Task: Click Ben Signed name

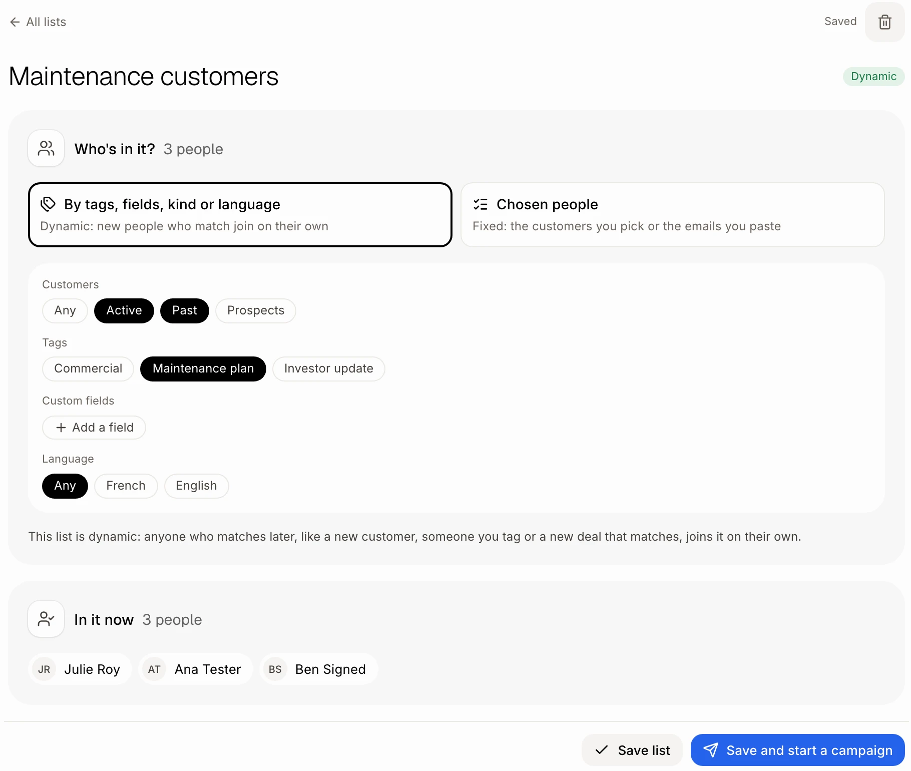Action: click(x=330, y=669)
